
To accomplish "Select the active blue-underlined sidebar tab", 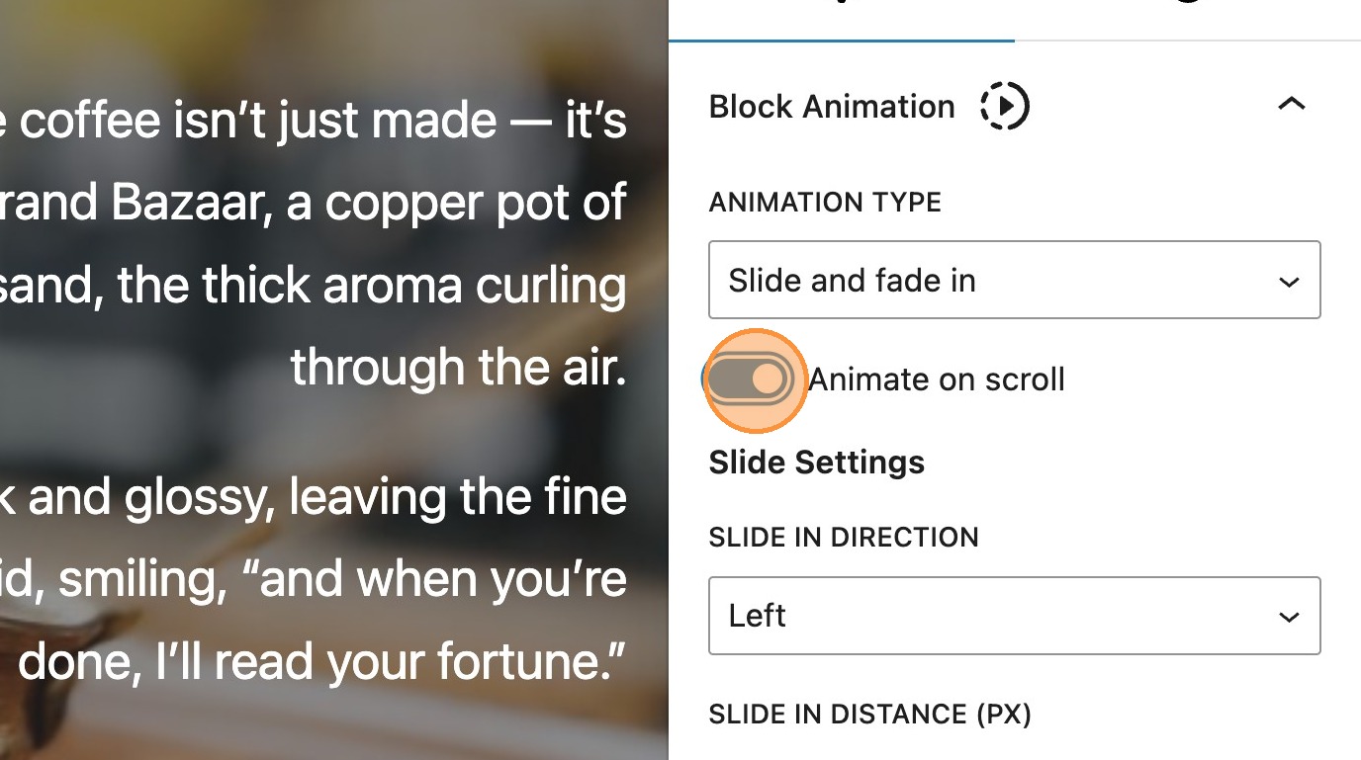I will 841,20.
